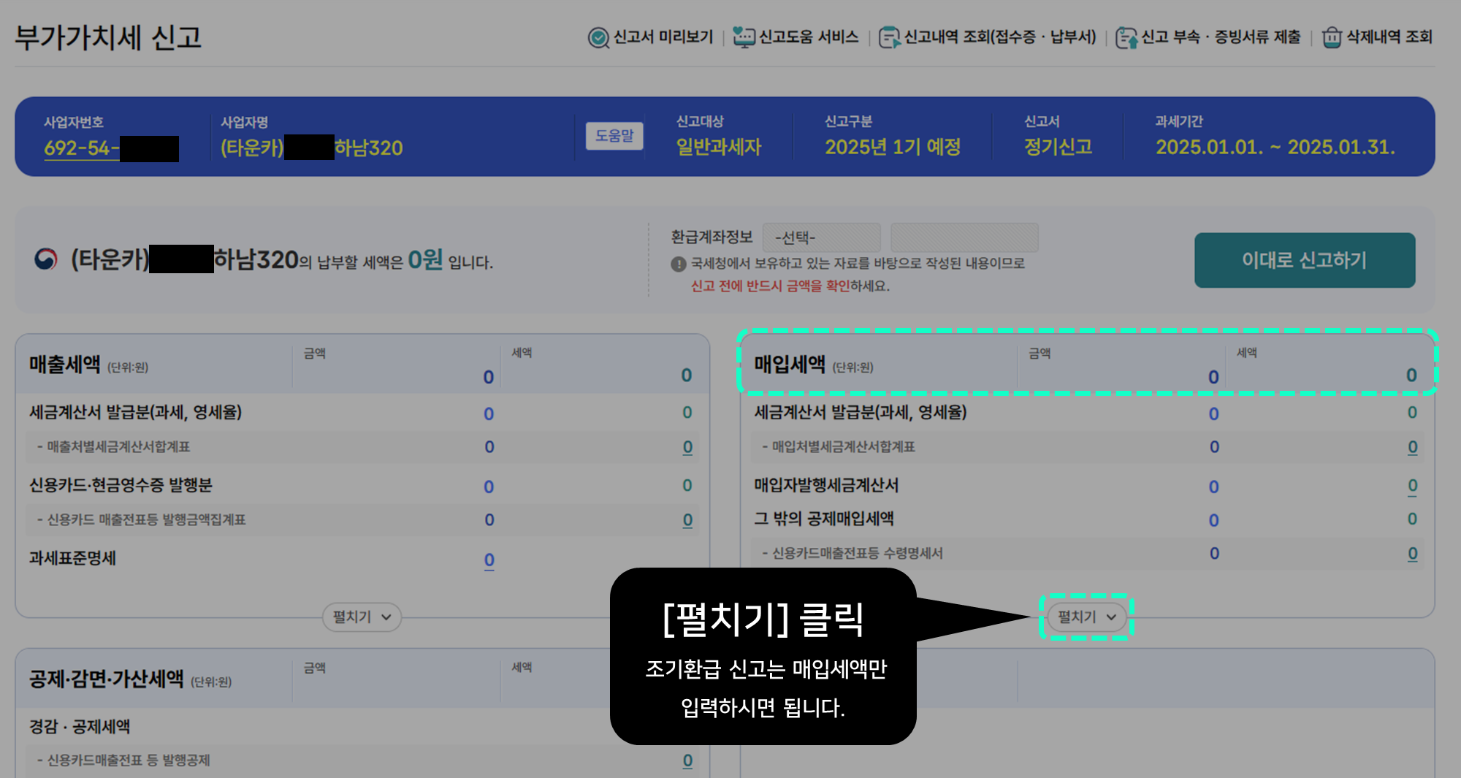Open 신고 부속·증빙서류 제출 link

click(1221, 37)
